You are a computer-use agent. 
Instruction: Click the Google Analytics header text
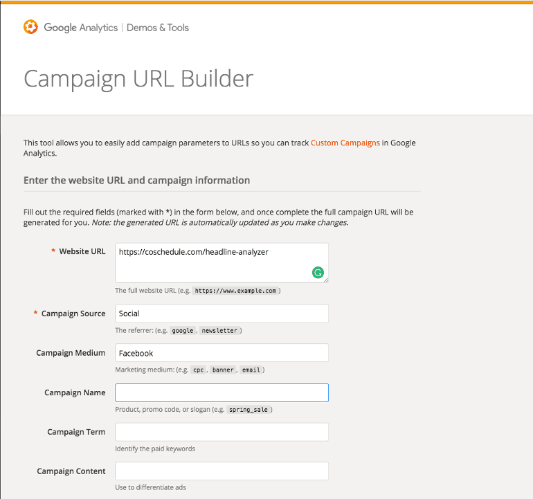click(80, 28)
